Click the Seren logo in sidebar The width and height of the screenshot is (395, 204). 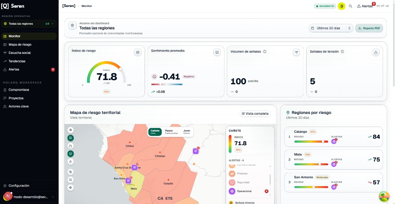click(13, 6)
